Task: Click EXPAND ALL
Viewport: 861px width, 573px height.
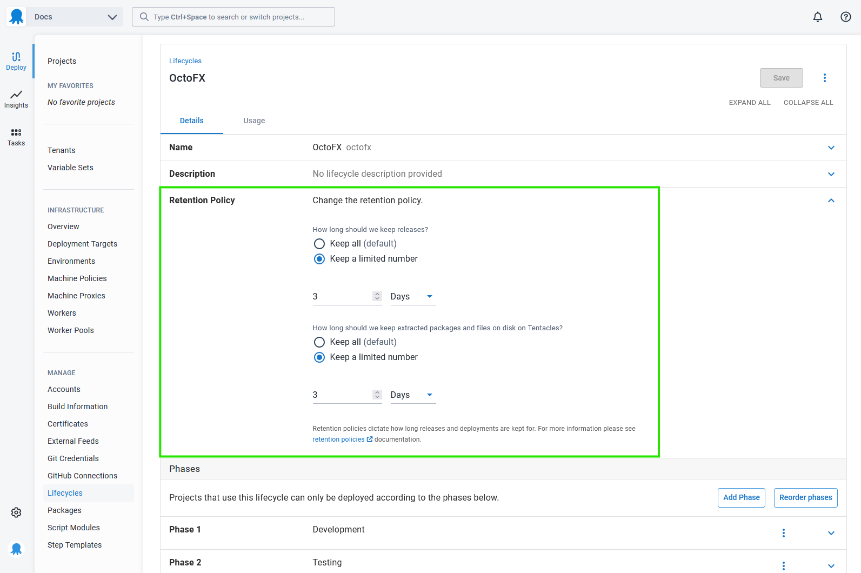Action: pos(750,103)
